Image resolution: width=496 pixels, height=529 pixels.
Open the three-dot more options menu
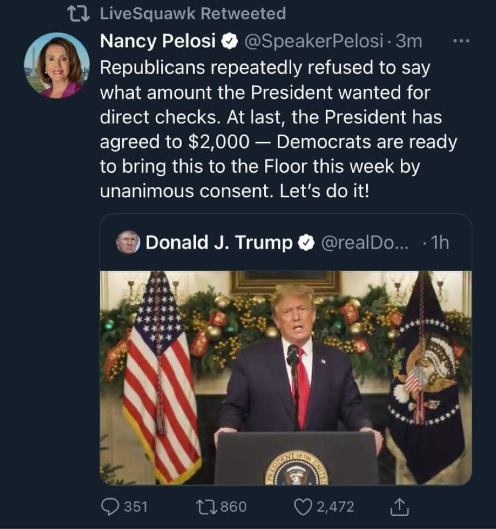[461, 41]
